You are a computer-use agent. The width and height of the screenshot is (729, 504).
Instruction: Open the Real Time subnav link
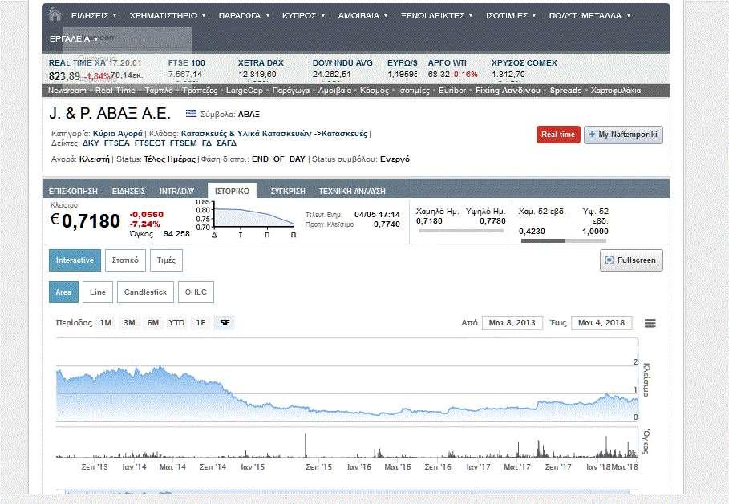[x=115, y=91]
